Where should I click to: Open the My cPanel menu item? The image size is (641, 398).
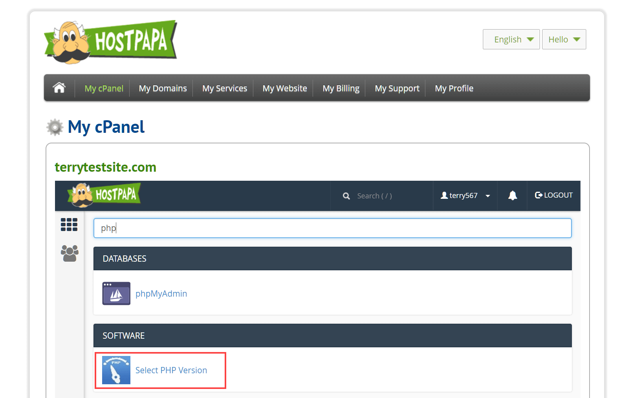(x=104, y=88)
